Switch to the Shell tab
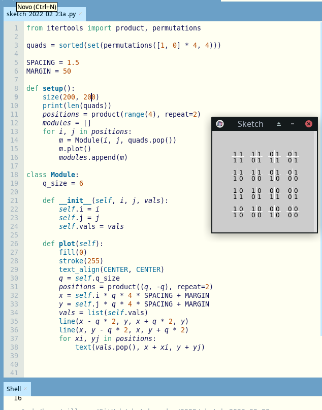 13,389
